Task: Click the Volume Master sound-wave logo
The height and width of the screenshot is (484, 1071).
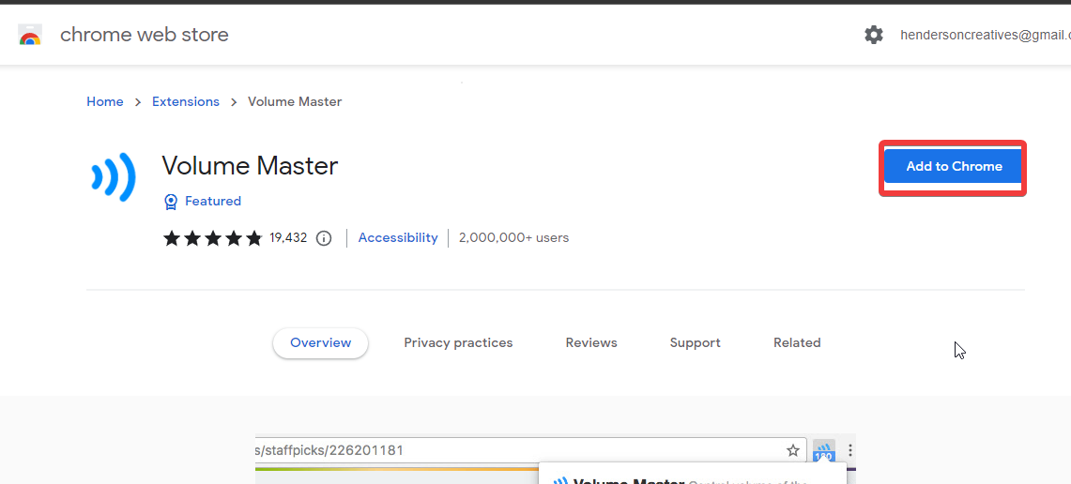Action: click(x=114, y=177)
